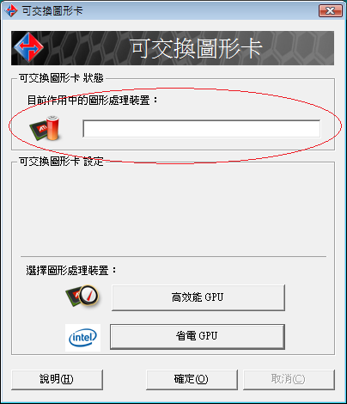Click the 可交換圖形卡 狀態 group label
347x404 pixels.
[61, 78]
